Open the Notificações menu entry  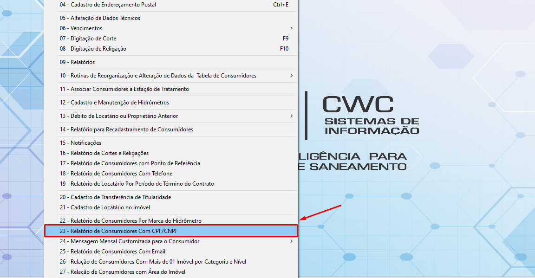point(80,143)
